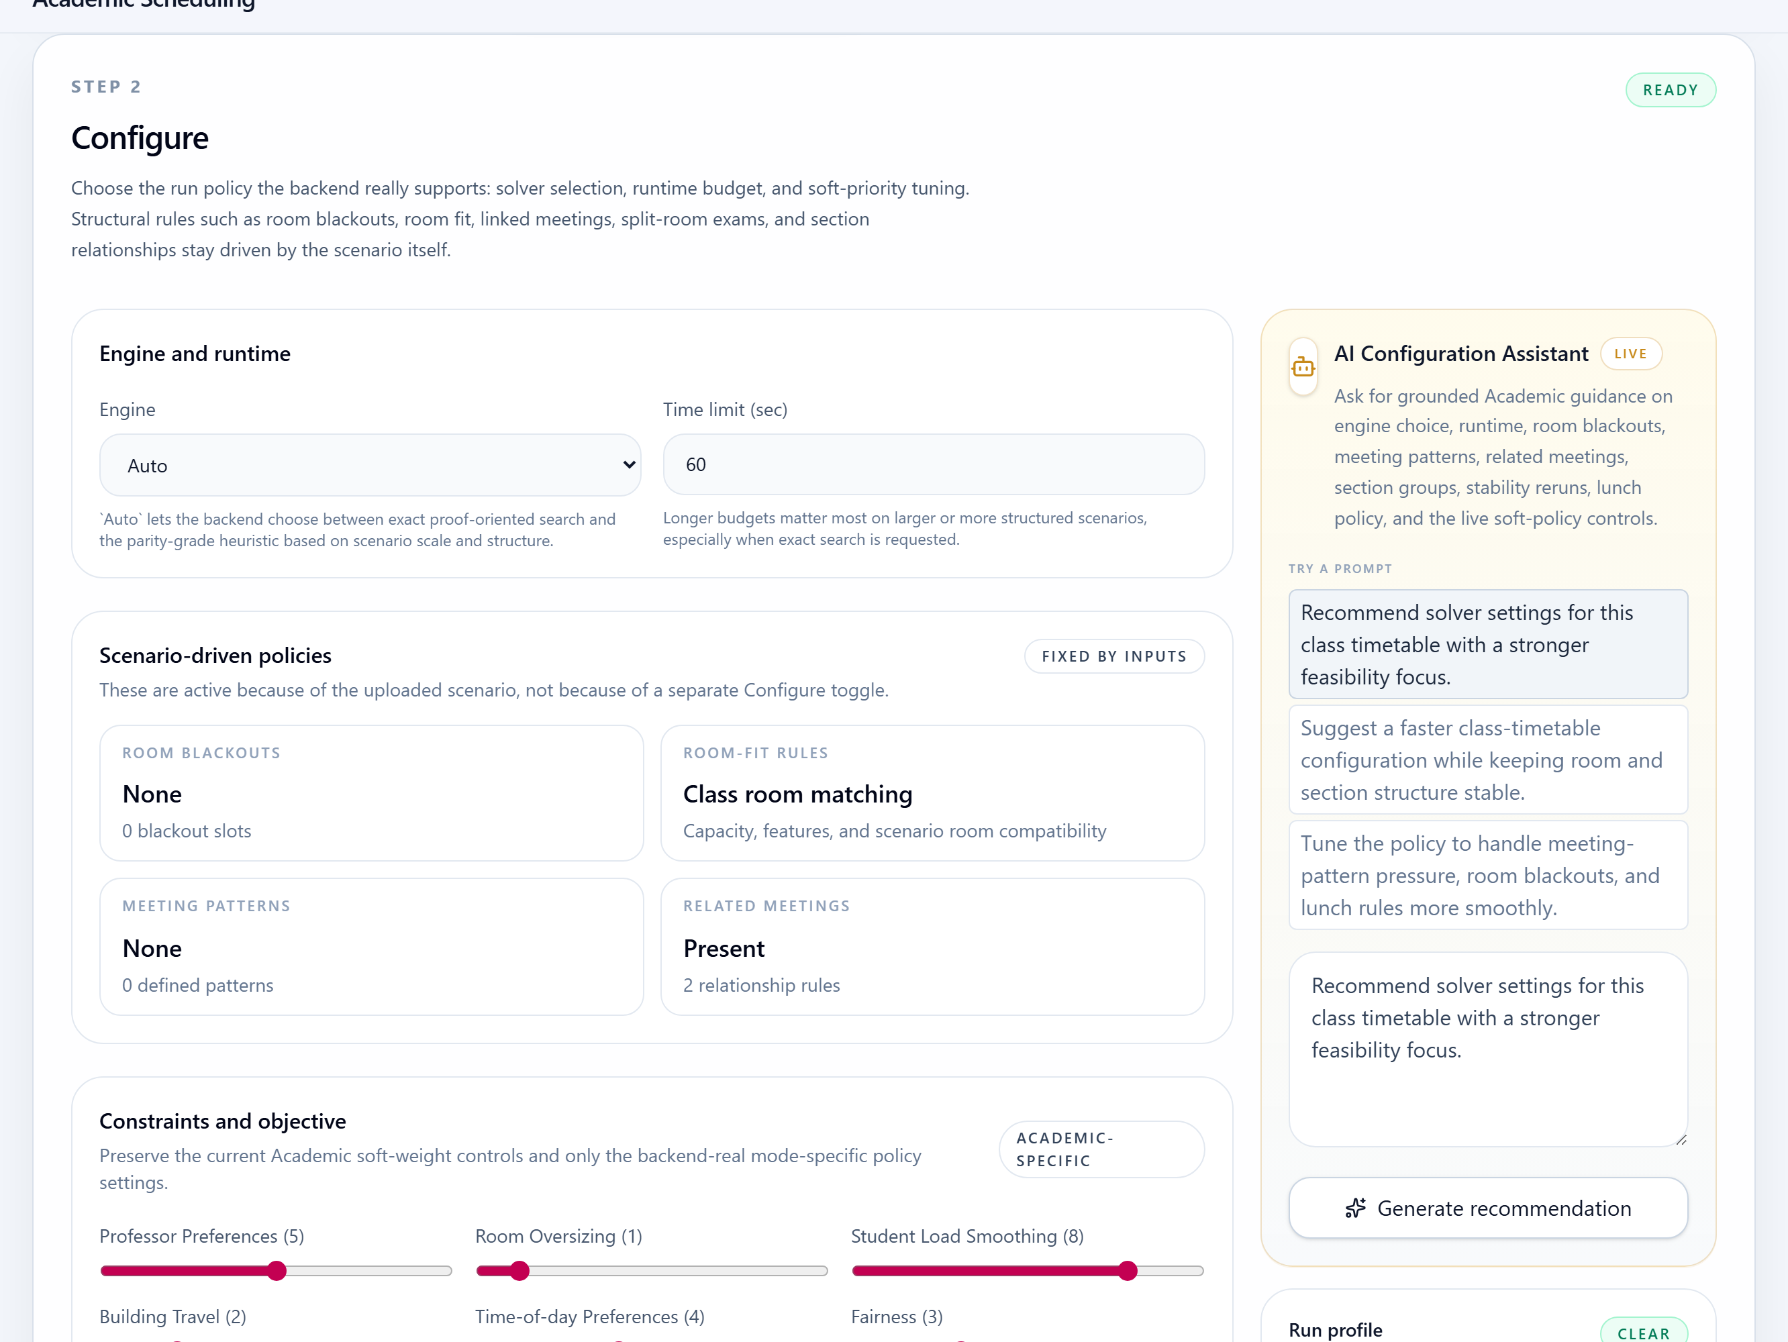Select the Related Meetings Present card
1788x1342 pixels.
[x=933, y=947]
